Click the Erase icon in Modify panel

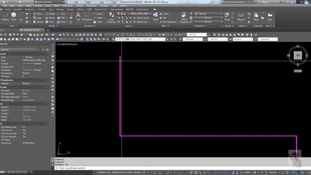[71, 14]
